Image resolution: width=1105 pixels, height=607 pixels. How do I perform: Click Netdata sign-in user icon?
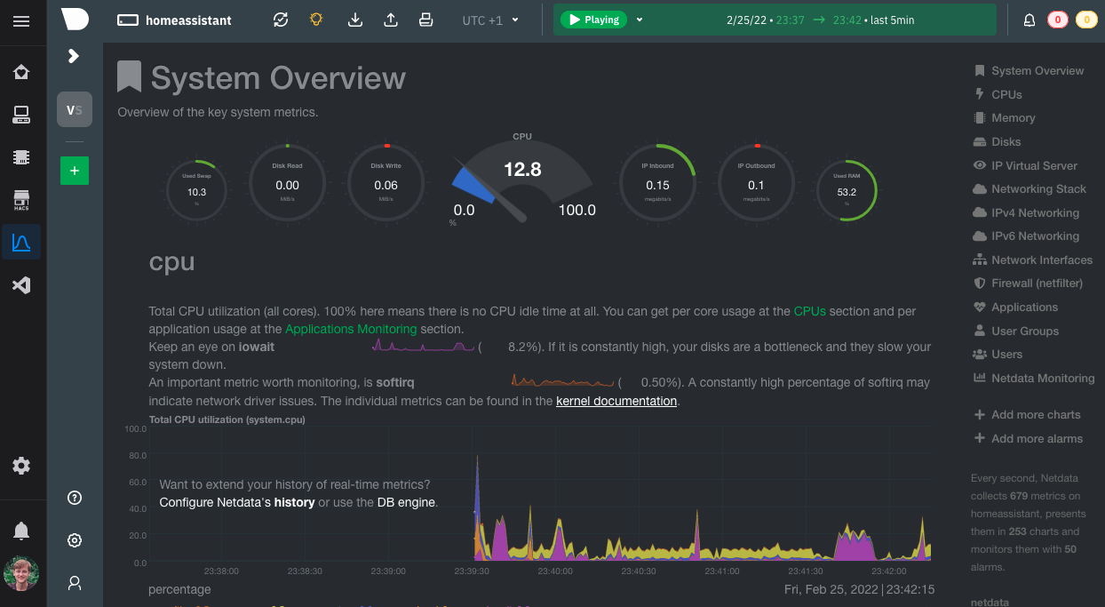click(x=75, y=583)
